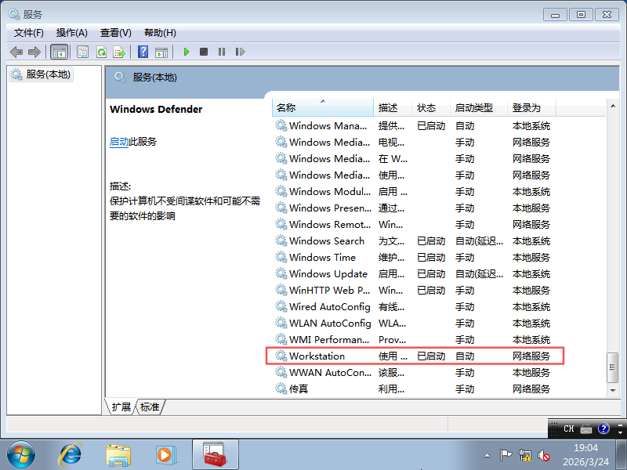Image resolution: width=627 pixels, height=470 pixels.
Task: Open the 文件(F) menu
Action: 29,33
